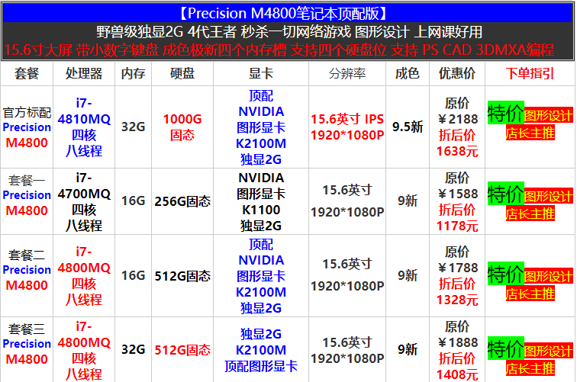Click the 店长主推 tag in 套餐一 row
Viewport: 577px width, 382px height.
point(530,213)
